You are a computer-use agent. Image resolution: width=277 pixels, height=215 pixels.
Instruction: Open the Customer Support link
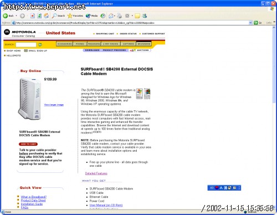[153, 34]
